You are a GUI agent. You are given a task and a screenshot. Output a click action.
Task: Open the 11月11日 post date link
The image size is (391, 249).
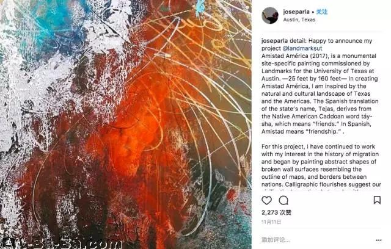click(271, 222)
